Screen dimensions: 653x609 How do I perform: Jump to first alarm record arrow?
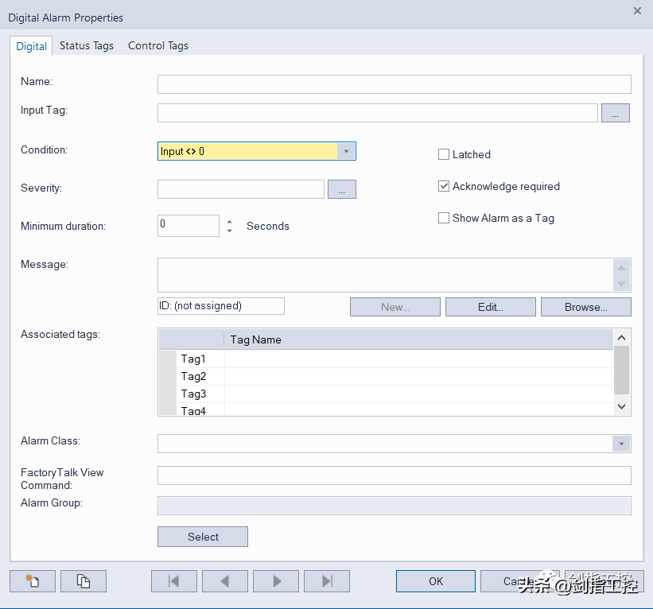[174, 581]
